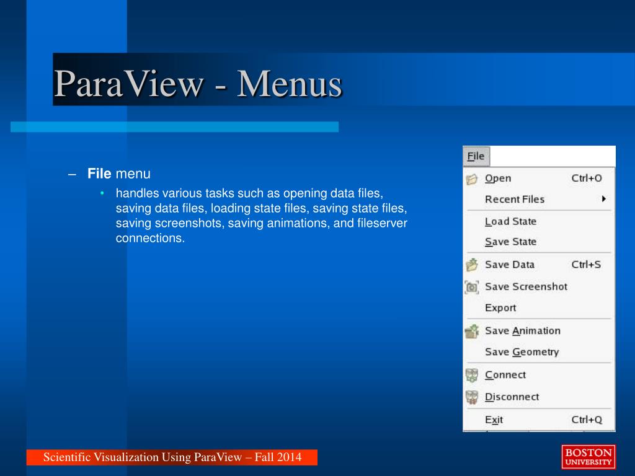Select Save Animation entry
Image resolution: width=635 pixels, height=476 pixels.
pos(539,331)
